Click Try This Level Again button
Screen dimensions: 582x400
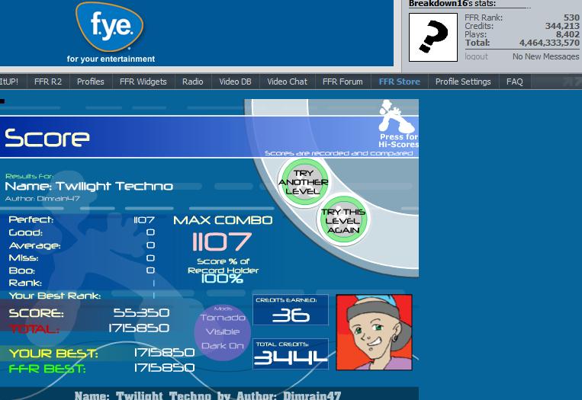click(343, 221)
